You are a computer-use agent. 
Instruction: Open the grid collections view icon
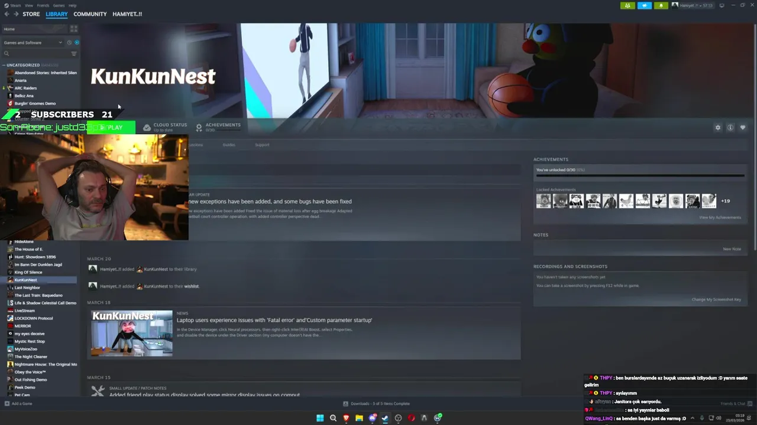(x=74, y=28)
